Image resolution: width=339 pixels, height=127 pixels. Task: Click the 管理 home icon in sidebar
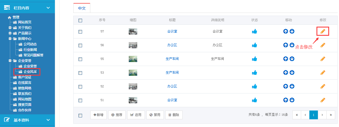pyautogui.click(x=10, y=17)
